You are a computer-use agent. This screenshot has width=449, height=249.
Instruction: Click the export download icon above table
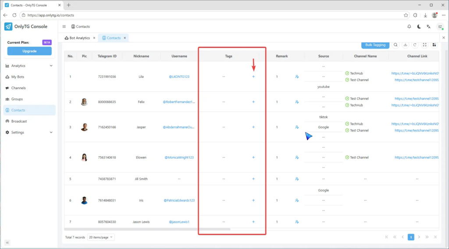click(x=405, y=45)
